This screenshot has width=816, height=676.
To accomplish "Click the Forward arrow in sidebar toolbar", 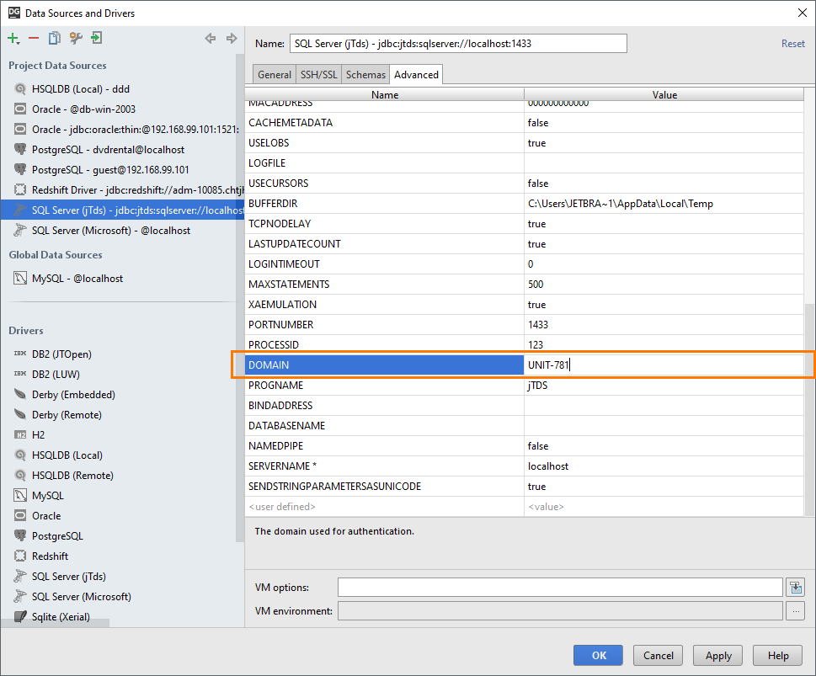I will (x=232, y=38).
